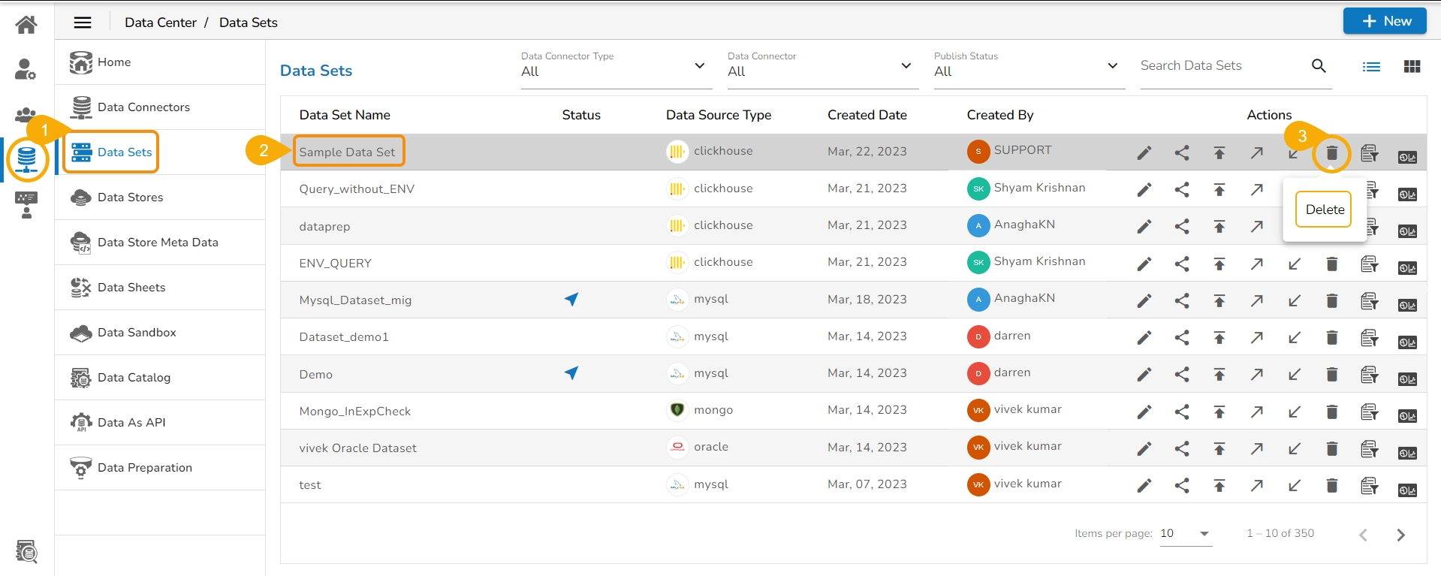1441x576 pixels.
Task: Confirm Delete in the popup
Action: click(1324, 210)
